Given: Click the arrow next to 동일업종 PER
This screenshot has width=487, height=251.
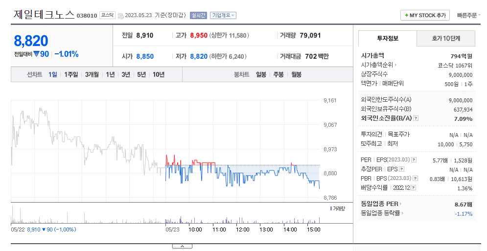Looking at the screenshot, I should click(401, 204).
